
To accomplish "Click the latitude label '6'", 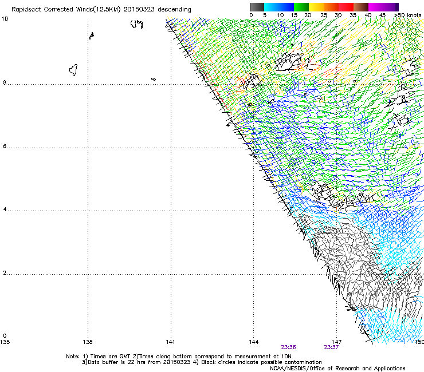I will pos(5,146).
